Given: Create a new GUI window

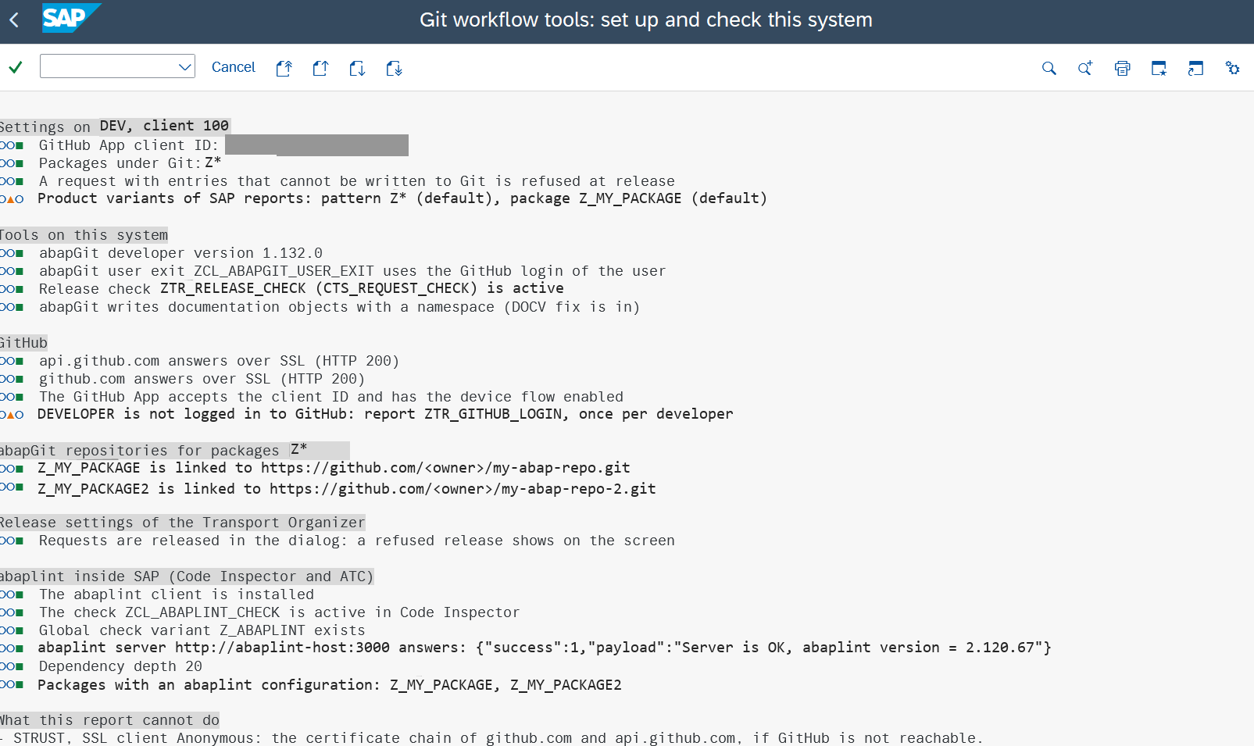Looking at the screenshot, I should (1159, 68).
